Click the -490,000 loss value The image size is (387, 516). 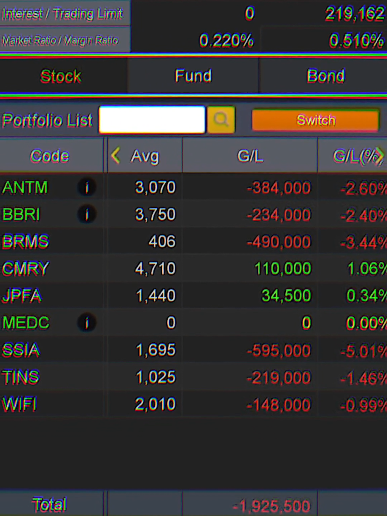(x=279, y=242)
